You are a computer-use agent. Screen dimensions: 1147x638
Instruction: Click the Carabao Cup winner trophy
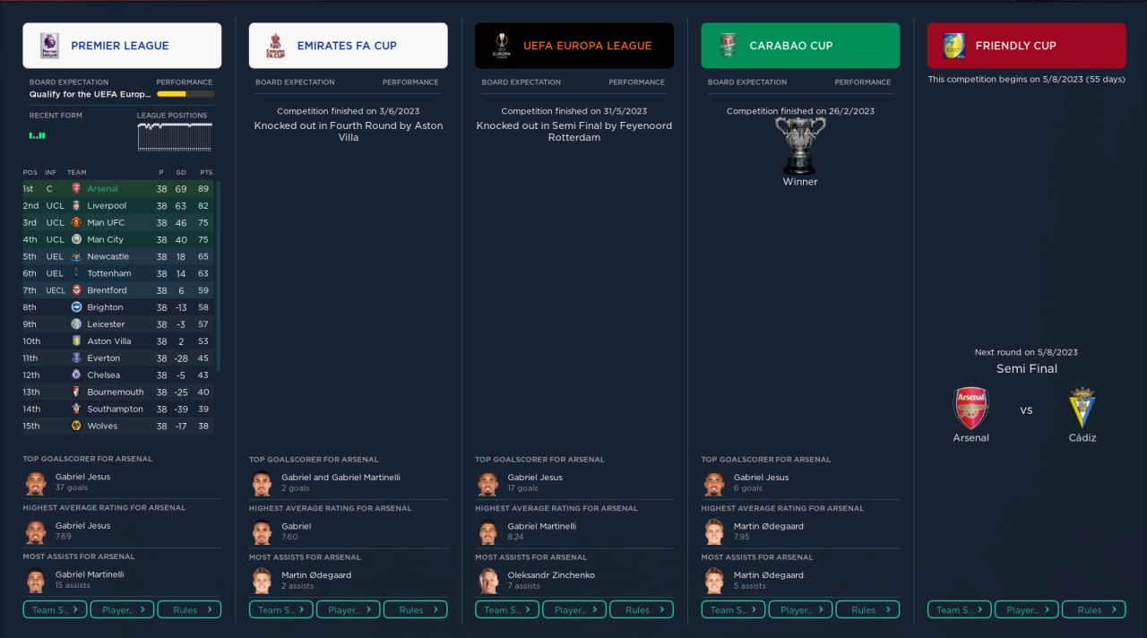tap(799, 146)
